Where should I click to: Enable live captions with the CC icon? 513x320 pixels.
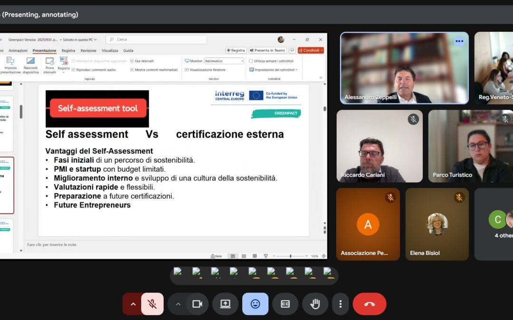coord(285,304)
